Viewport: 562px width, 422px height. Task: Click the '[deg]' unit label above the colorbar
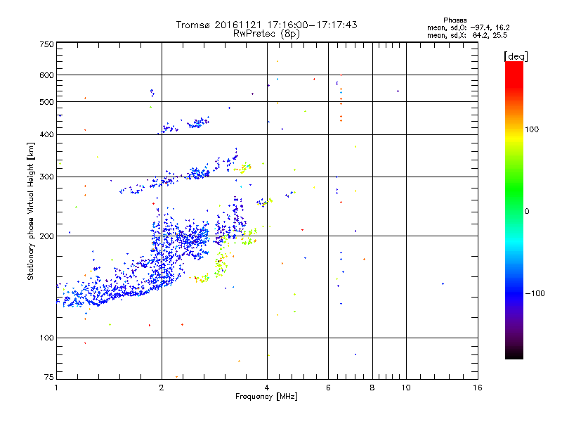pyautogui.click(x=516, y=56)
